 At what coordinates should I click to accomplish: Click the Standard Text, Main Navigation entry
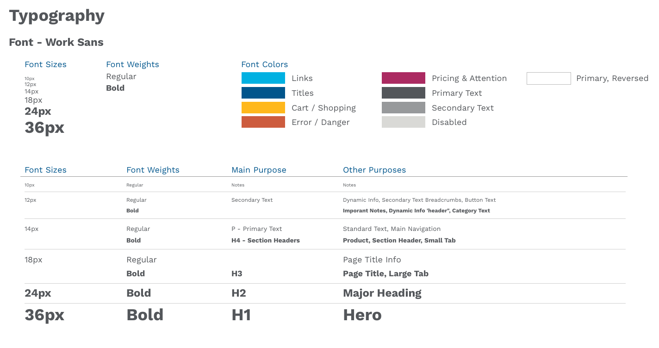click(x=392, y=229)
